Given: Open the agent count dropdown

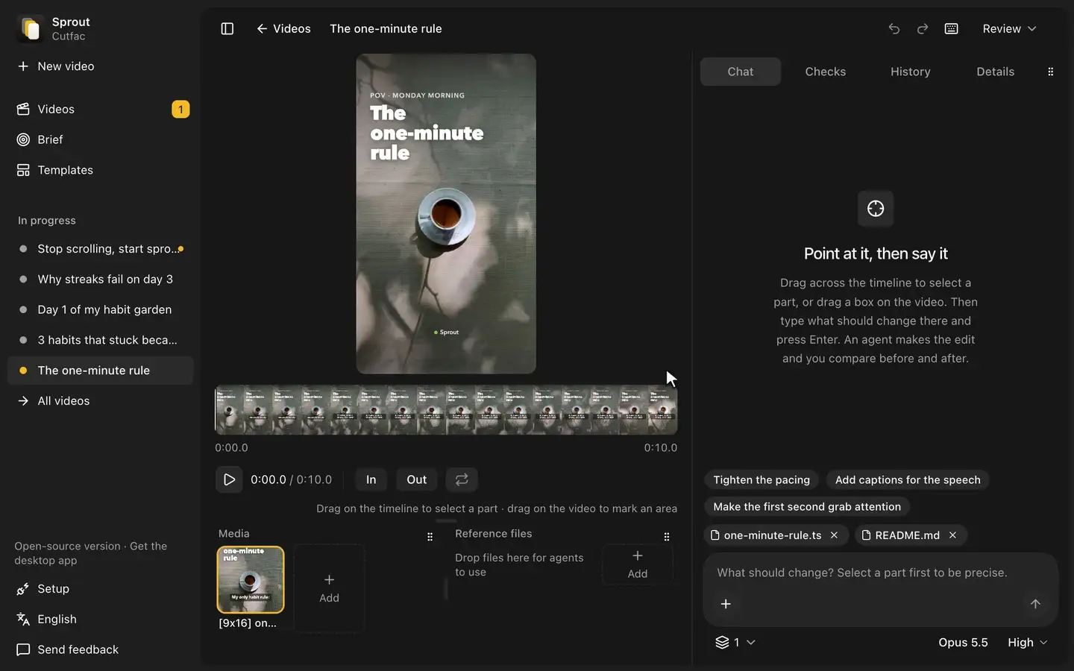Looking at the screenshot, I should tap(735, 643).
